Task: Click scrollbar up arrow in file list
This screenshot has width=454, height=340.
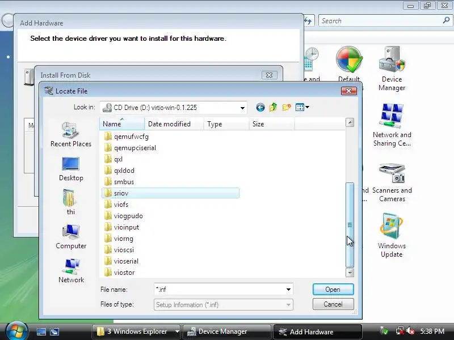Action: [350, 122]
